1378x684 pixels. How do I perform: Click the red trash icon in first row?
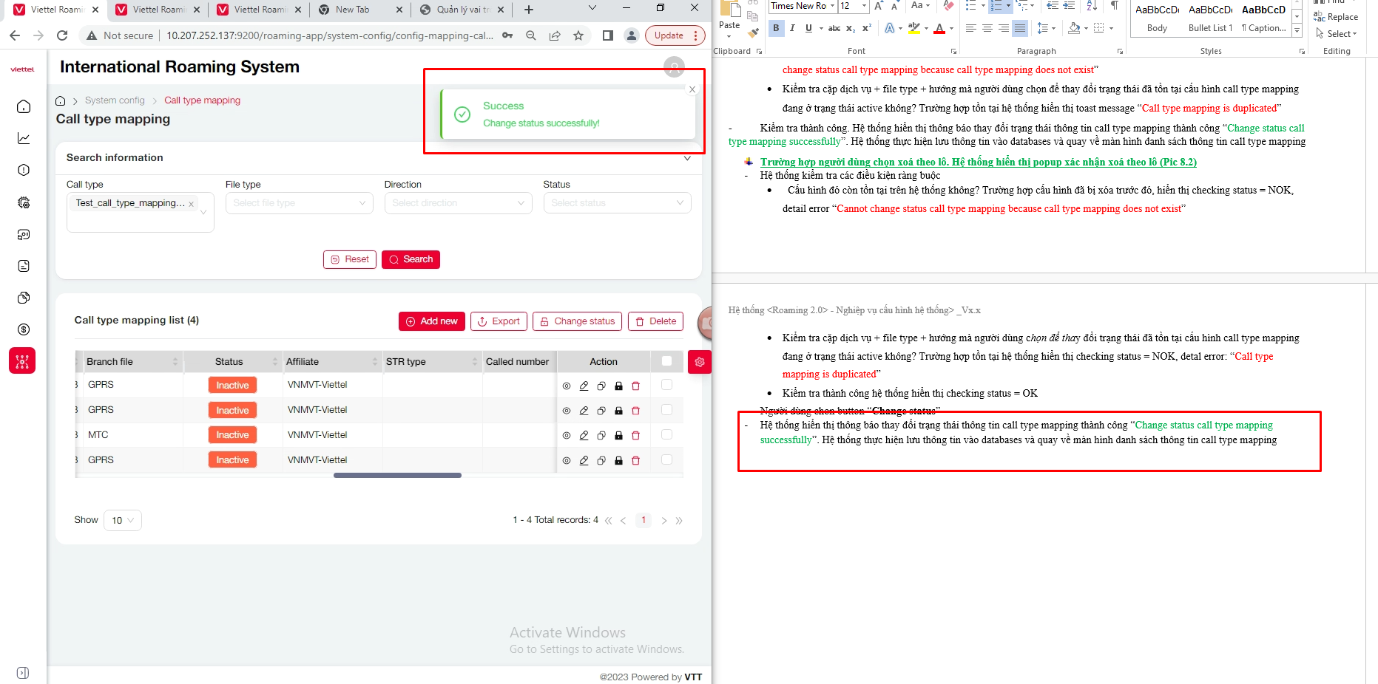coord(635,386)
